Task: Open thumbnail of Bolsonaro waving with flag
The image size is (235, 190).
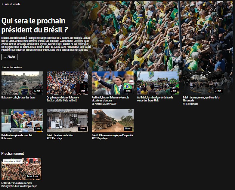Action: point(113,83)
